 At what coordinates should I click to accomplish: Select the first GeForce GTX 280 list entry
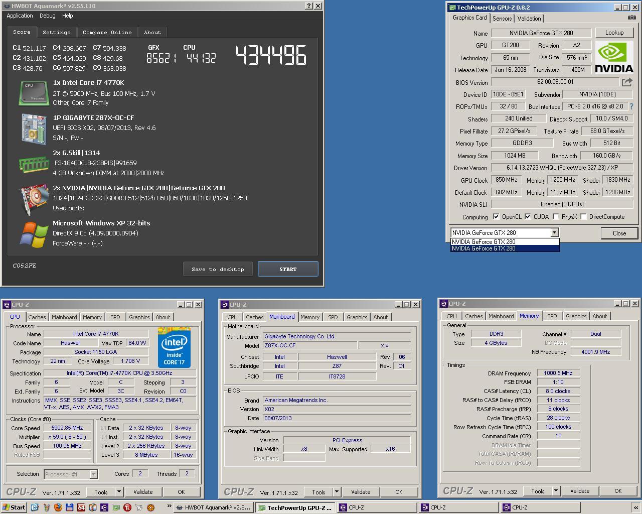505,241
